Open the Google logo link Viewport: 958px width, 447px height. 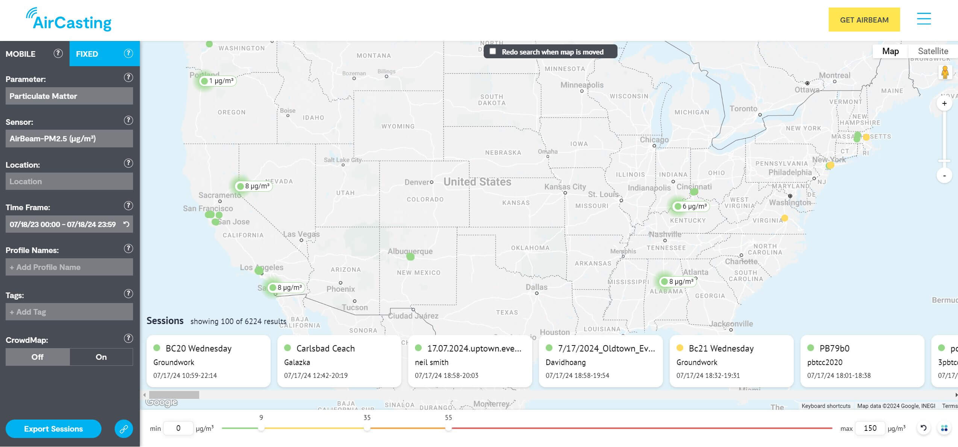coord(162,402)
